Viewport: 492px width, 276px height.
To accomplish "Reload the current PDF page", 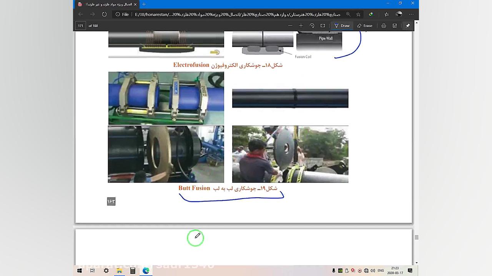I will [x=104, y=14].
